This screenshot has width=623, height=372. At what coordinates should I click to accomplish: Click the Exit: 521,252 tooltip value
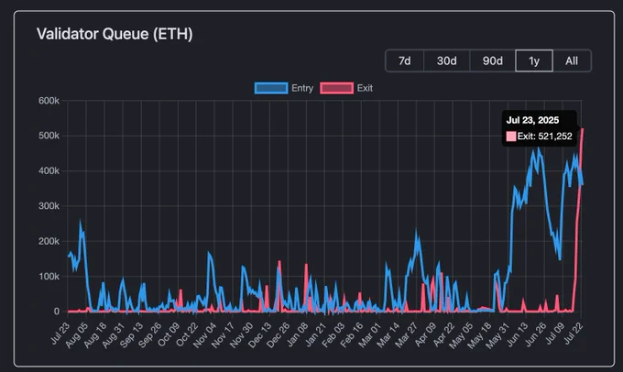point(545,137)
